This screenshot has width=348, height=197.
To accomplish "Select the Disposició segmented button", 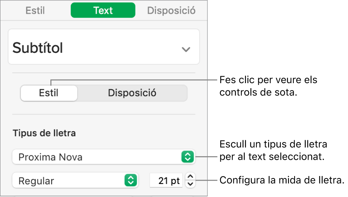I will point(132,93).
